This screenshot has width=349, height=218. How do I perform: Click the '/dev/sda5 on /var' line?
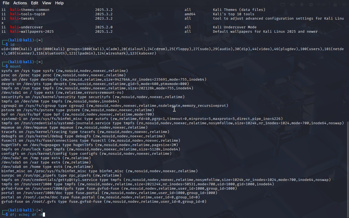point(46,162)
